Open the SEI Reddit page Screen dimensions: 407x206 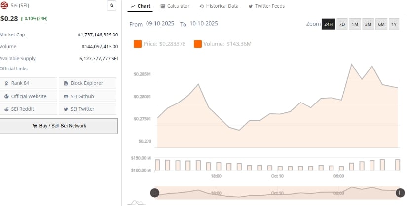pyautogui.click(x=29, y=109)
